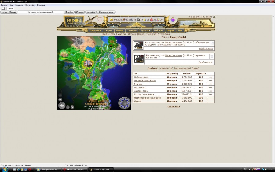Click the purple mana potion icon
This screenshot has width=275, height=172.
(173, 20)
